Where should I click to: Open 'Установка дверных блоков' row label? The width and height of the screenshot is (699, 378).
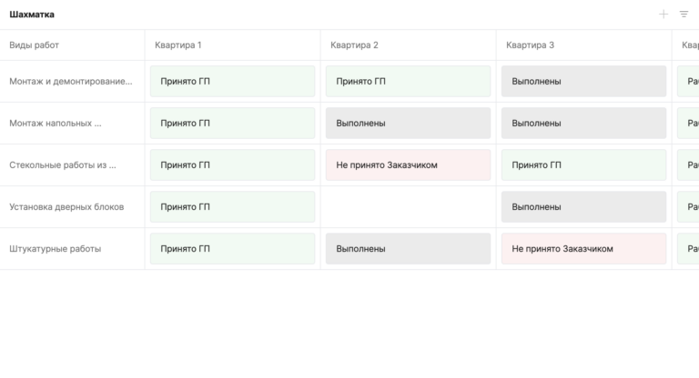[66, 207]
